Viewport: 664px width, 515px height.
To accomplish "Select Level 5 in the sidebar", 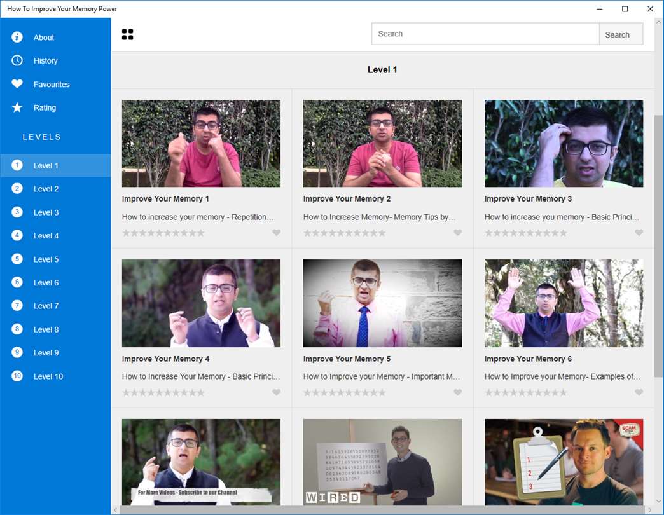I will 55,259.
